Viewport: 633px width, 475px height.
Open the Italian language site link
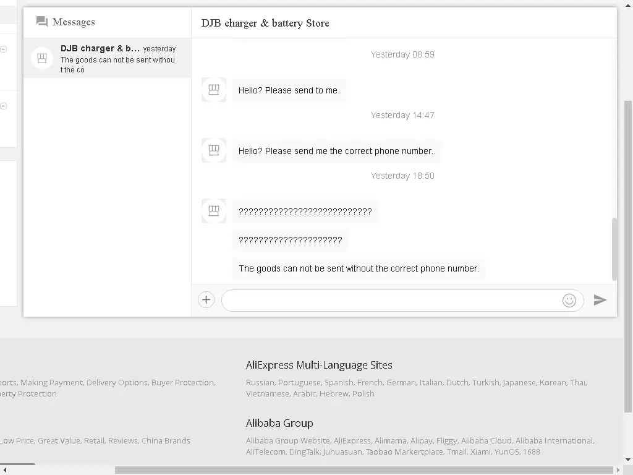pos(431,382)
